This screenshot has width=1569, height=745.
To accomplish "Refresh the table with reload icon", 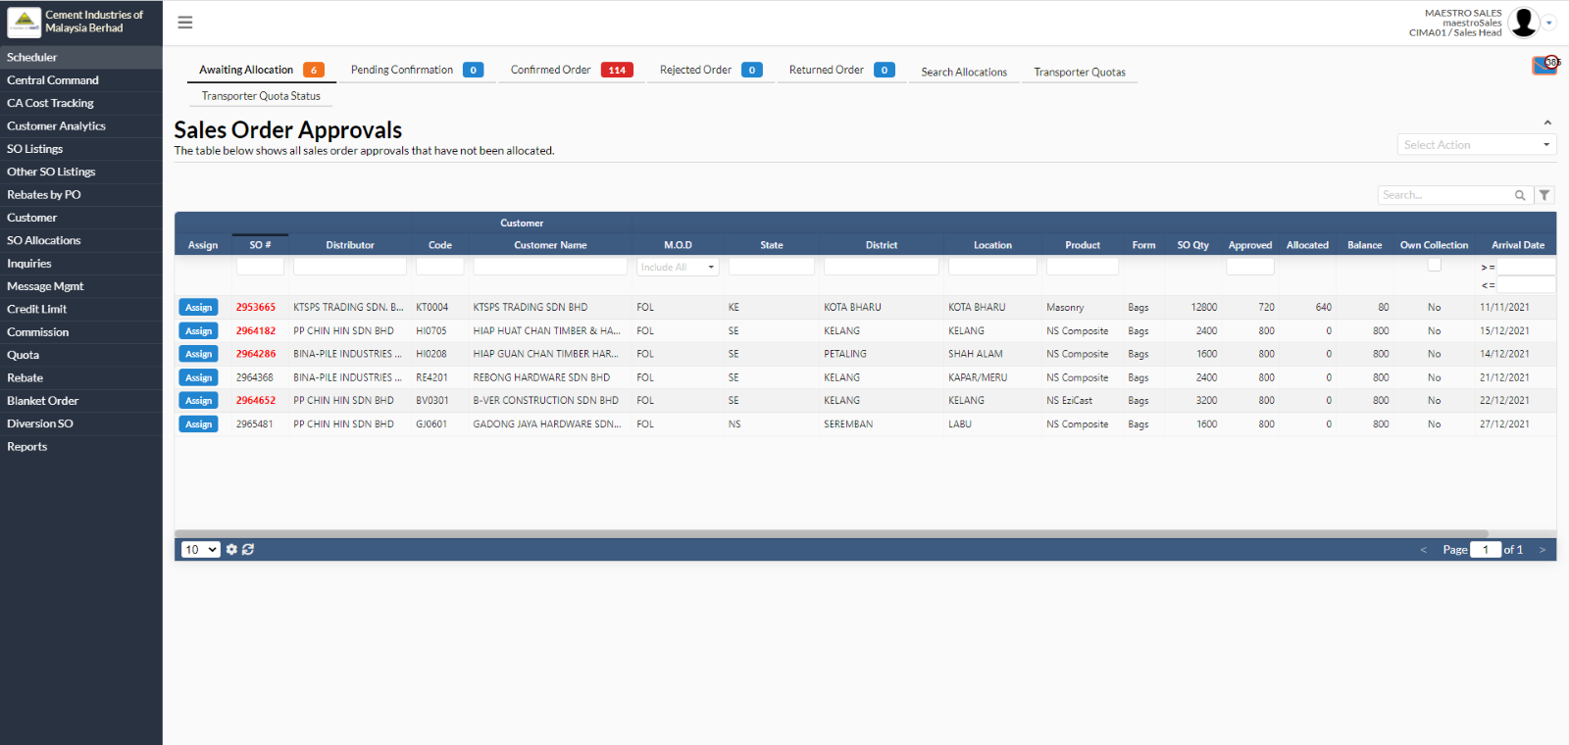I will (248, 550).
